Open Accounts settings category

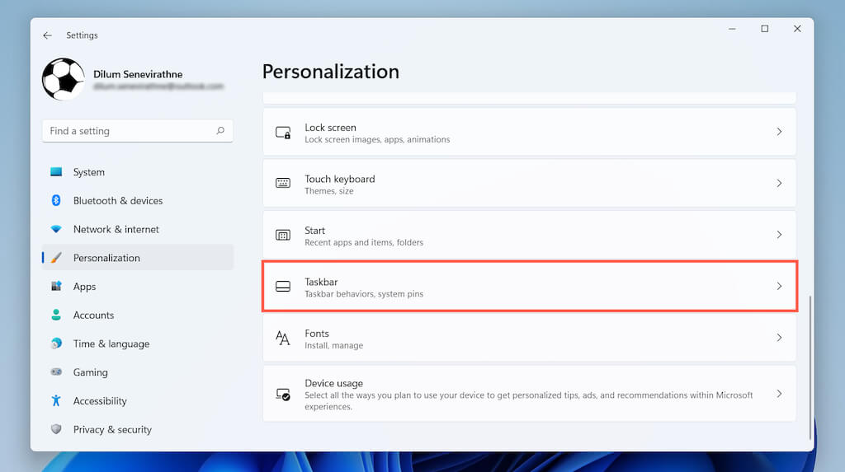138,315
